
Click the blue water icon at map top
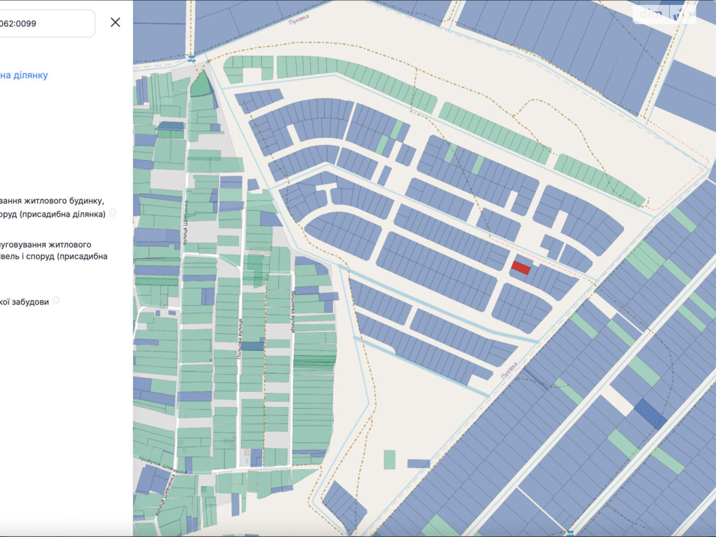pyautogui.click(x=192, y=59)
